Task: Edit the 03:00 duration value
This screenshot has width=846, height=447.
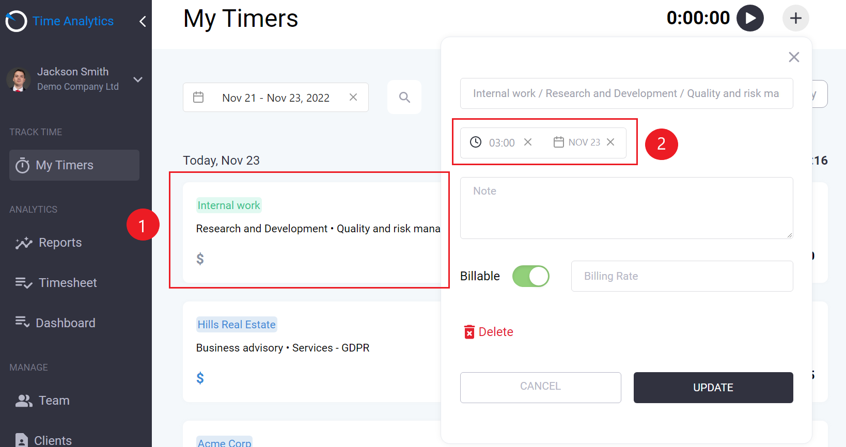Action: [502, 143]
